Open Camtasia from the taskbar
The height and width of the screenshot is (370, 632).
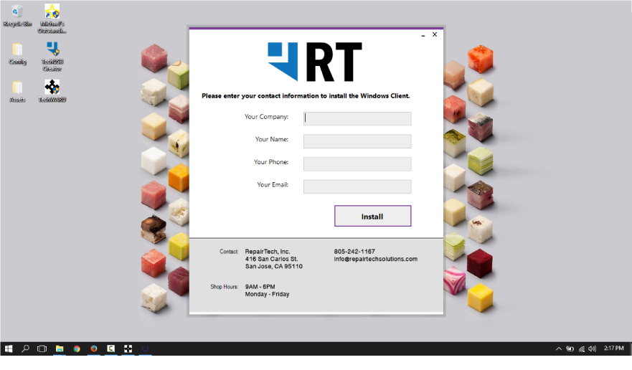pyautogui.click(x=111, y=348)
